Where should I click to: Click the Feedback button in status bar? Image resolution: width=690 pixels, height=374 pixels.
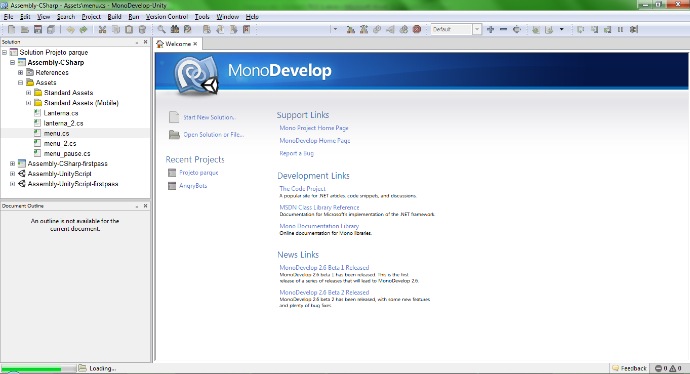pyautogui.click(x=629, y=368)
